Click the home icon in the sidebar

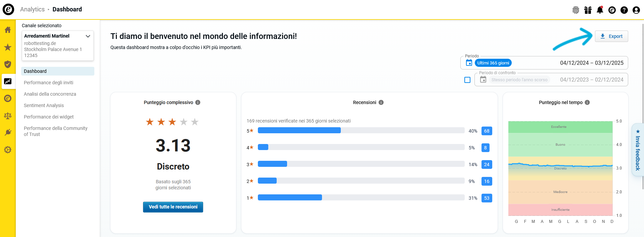coord(8,30)
